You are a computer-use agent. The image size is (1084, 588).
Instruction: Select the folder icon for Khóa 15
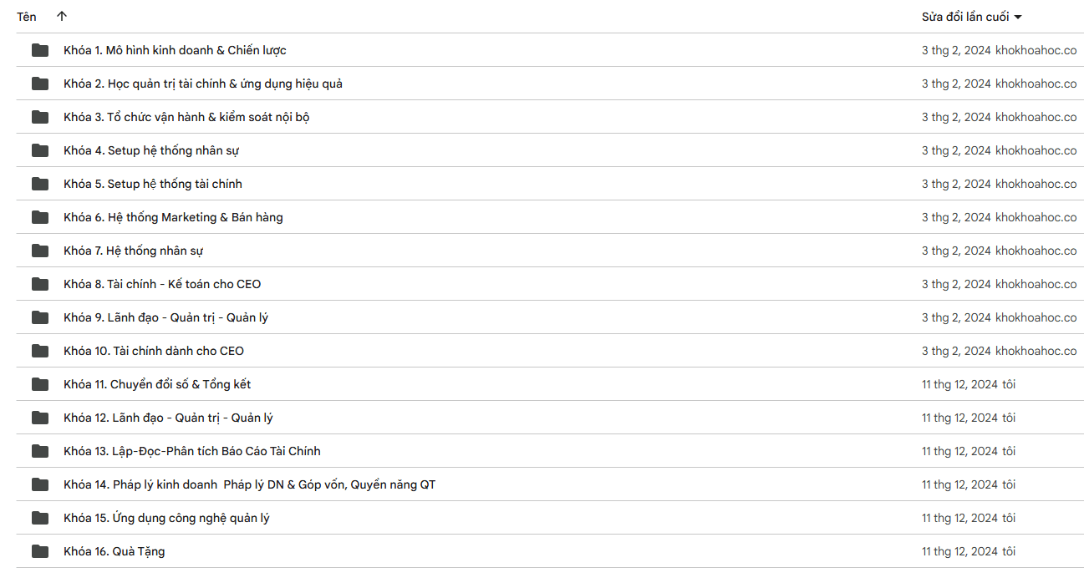click(x=40, y=518)
